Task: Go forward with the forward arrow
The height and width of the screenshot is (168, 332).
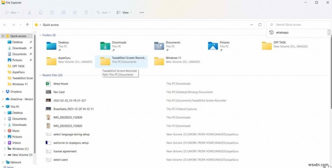Action: 13,25
